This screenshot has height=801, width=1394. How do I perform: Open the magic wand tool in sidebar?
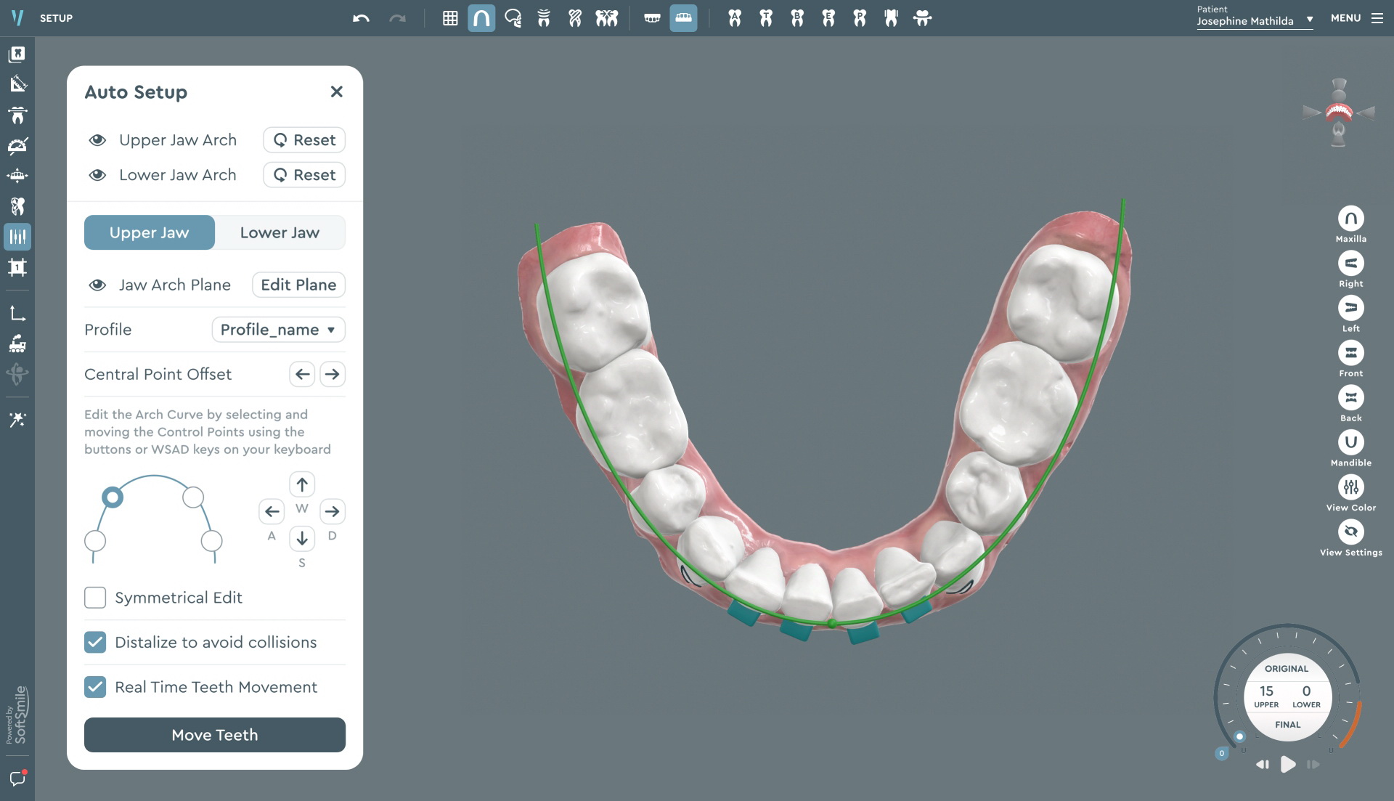point(17,420)
